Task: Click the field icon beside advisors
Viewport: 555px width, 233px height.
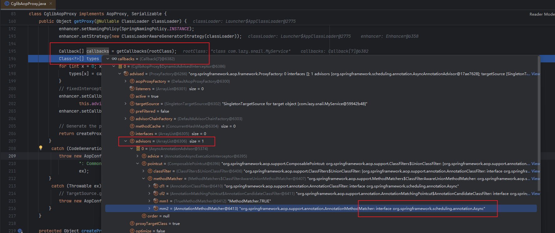Action: click(132, 141)
